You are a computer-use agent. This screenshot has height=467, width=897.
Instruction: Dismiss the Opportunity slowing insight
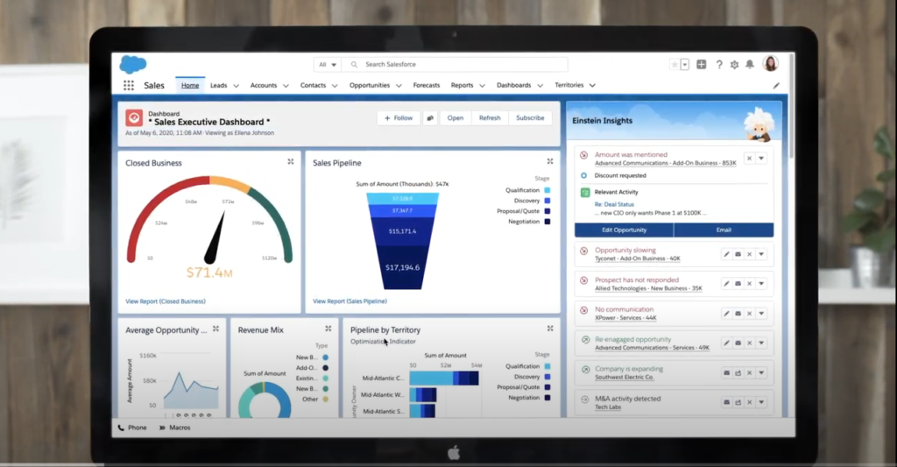tap(750, 254)
